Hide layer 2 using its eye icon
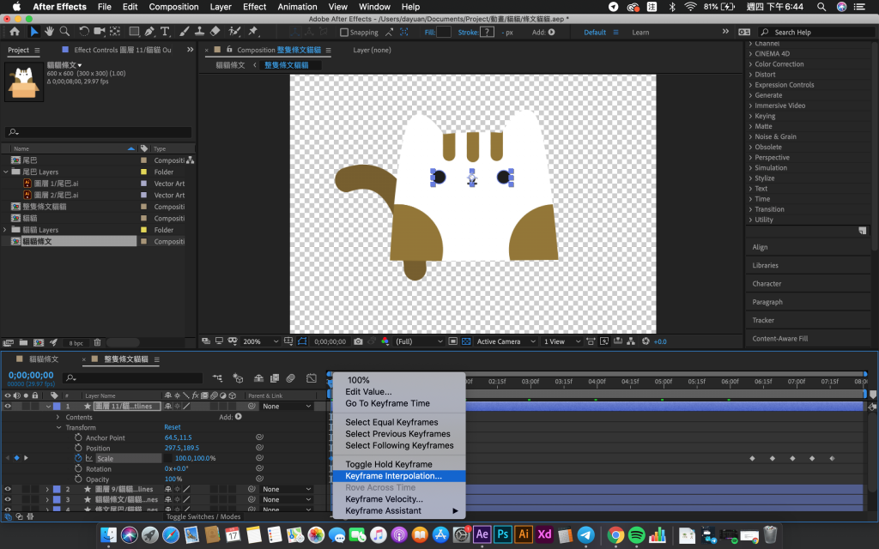 (8, 489)
